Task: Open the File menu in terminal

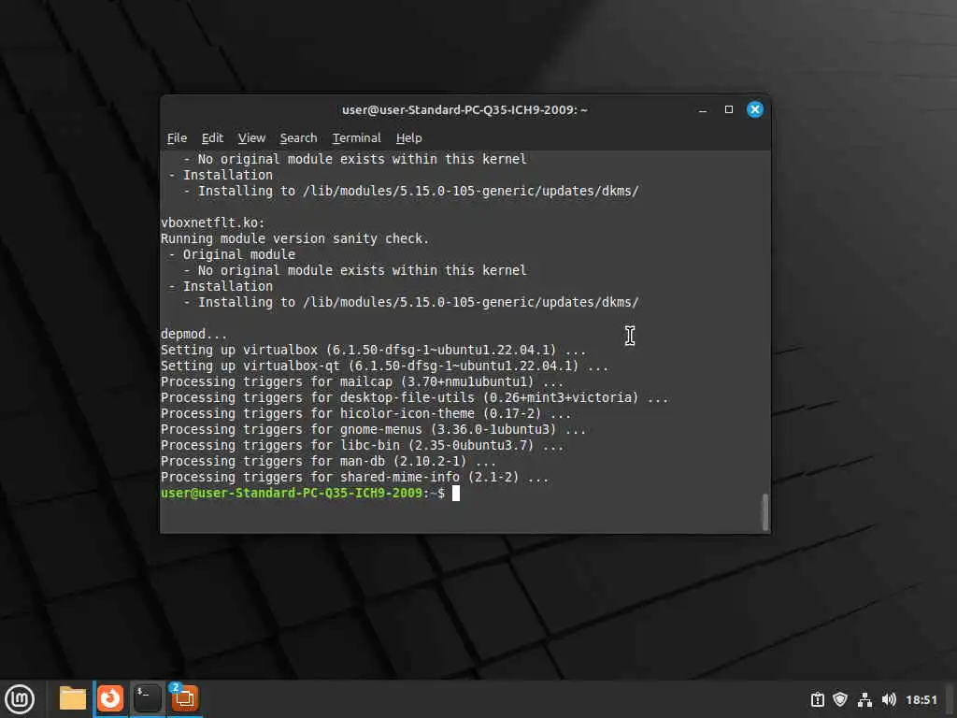Action: point(177,138)
